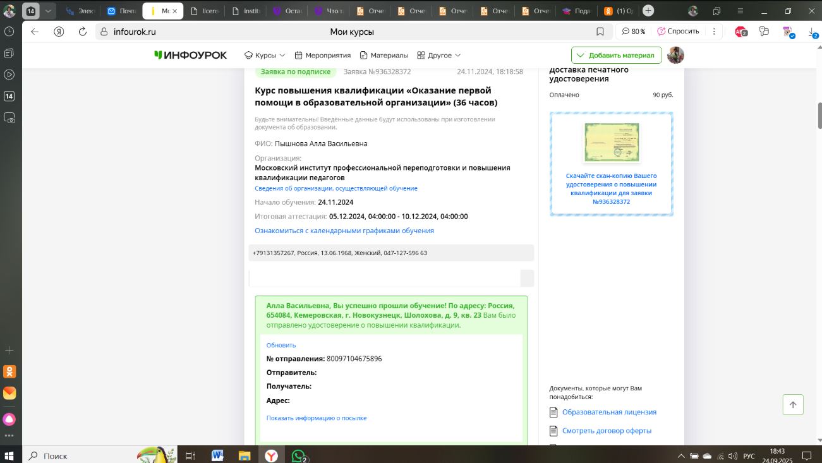Open the 80% page zoom control
This screenshot has height=463, width=822.
[x=634, y=32]
